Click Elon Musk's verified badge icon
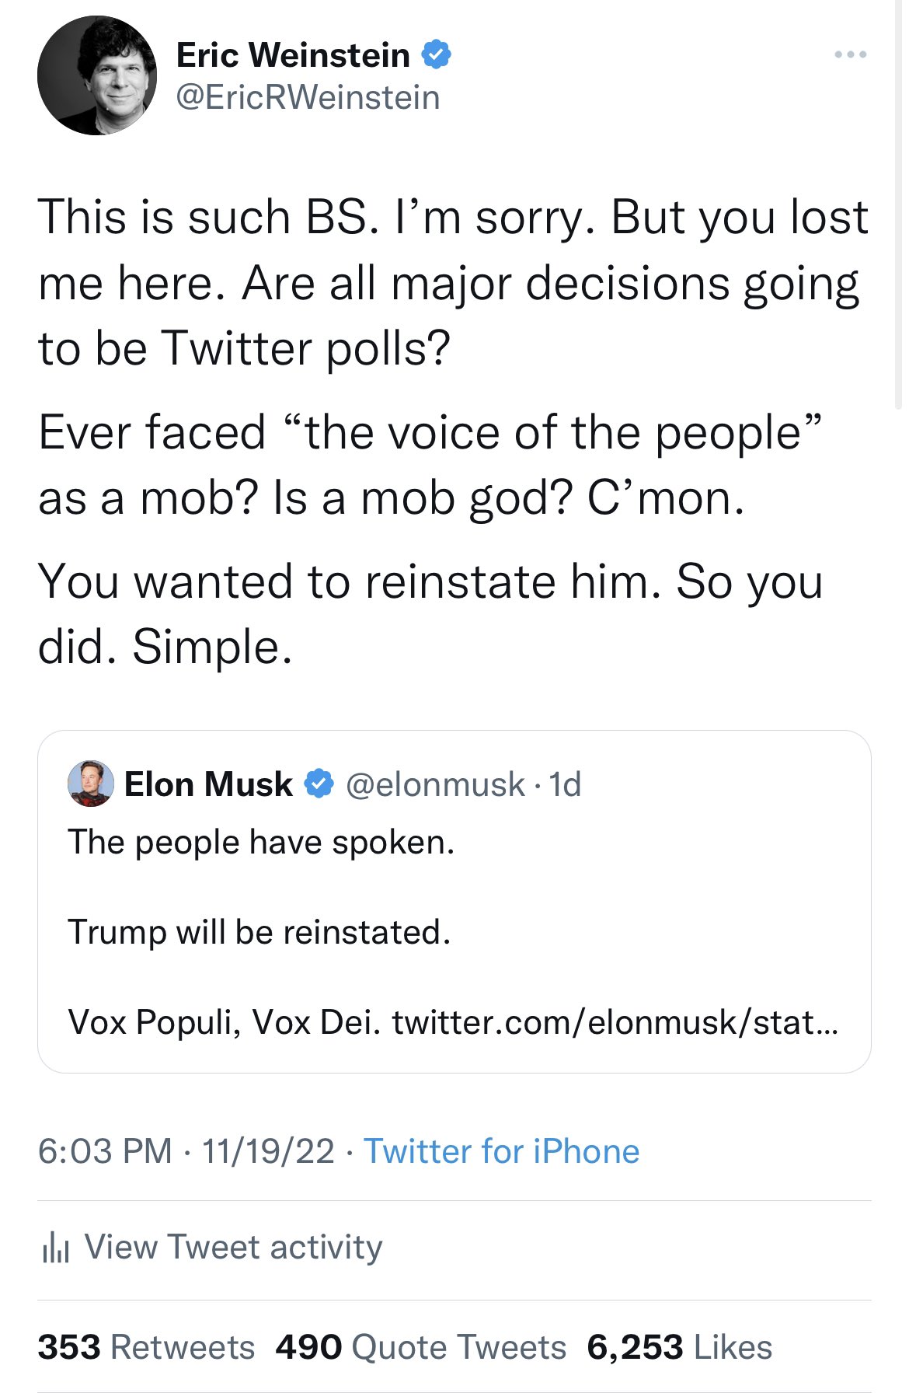 tap(319, 784)
